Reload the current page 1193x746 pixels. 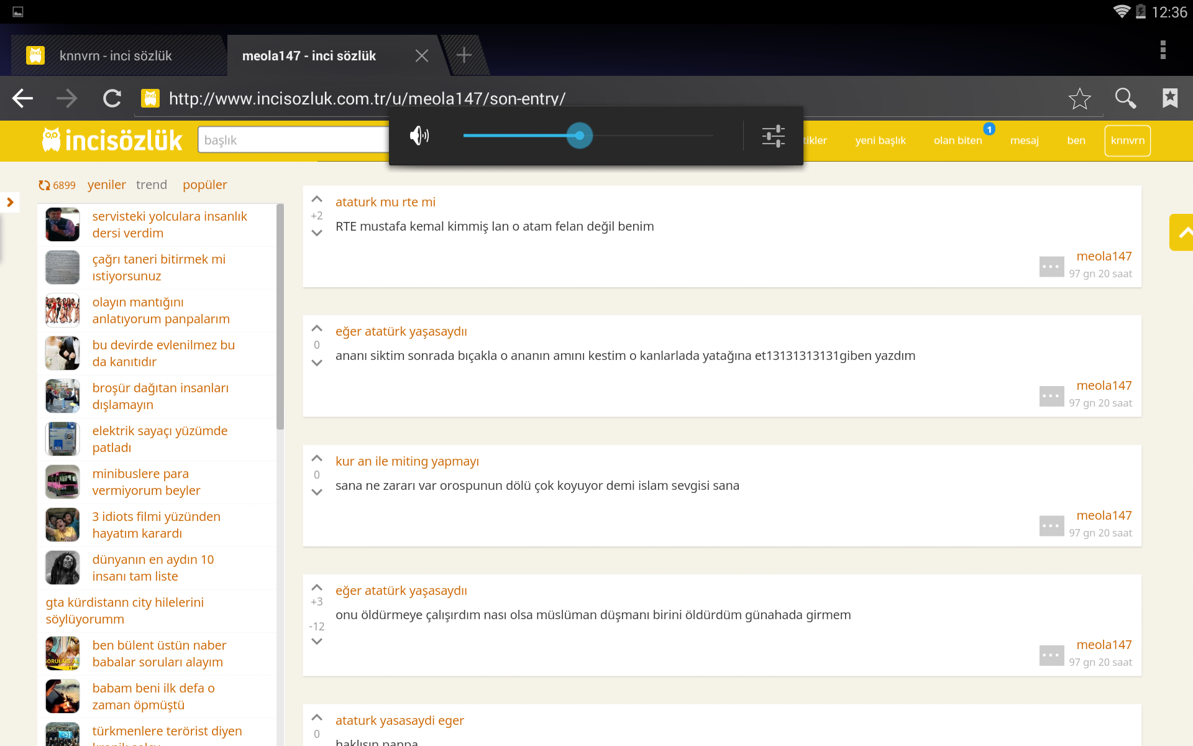(x=112, y=98)
